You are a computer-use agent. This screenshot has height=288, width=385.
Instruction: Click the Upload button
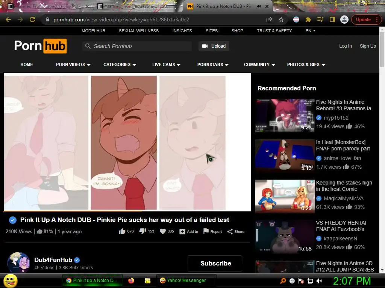coord(214,46)
